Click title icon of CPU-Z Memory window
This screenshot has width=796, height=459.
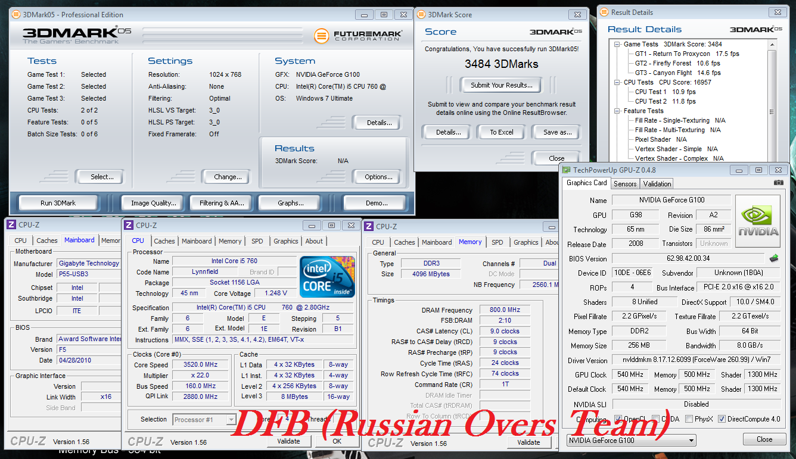369,226
